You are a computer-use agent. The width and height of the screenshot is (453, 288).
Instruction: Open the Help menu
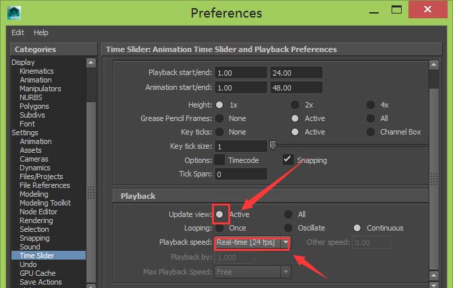[41, 32]
